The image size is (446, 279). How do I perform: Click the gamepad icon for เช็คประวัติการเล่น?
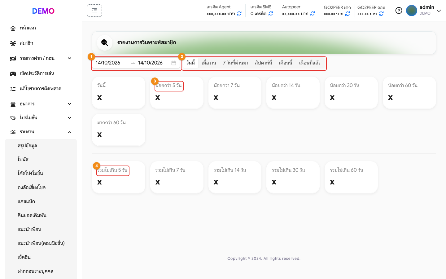[x=13, y=74]
